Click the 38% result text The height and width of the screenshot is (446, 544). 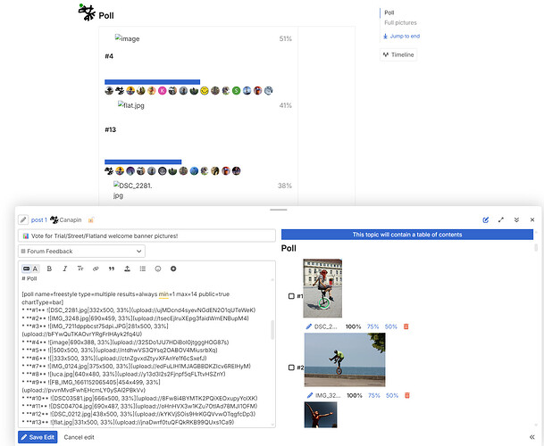(x=285, y=186)
